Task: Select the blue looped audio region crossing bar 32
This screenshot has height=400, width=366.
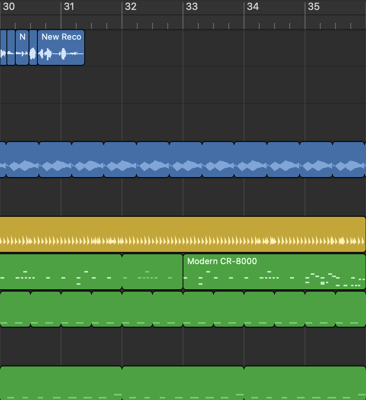Action: click(120, 160)
